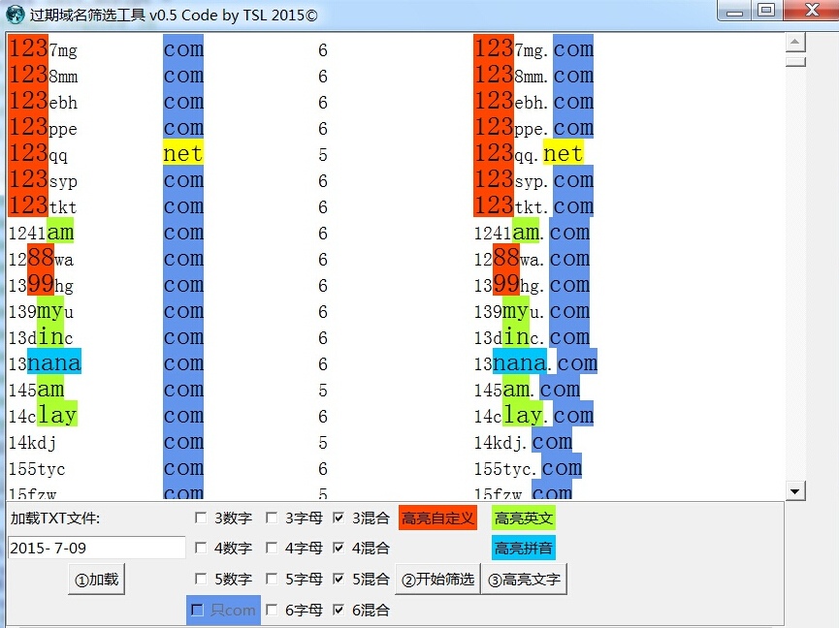Select the 1288wa domain name cell
The image size is (839, 628).
tap(41, 259)
